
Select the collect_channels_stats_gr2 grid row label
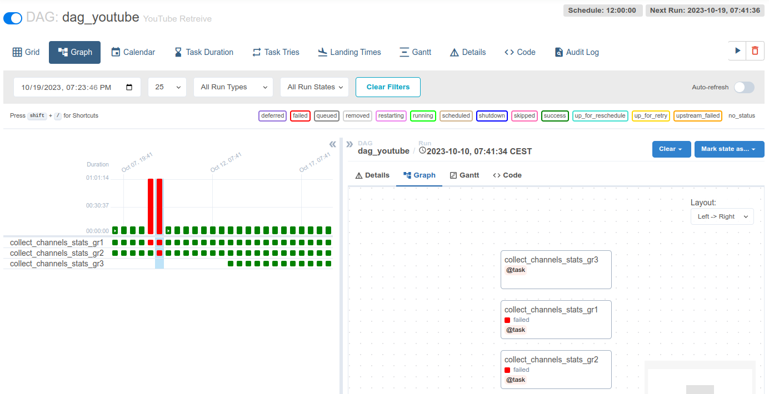click(x=57, y=253)
